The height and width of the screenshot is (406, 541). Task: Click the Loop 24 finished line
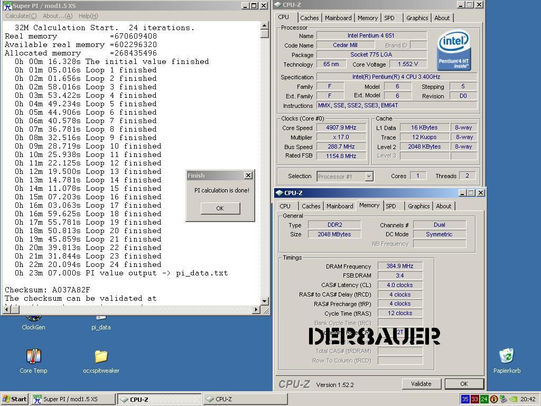88,264
